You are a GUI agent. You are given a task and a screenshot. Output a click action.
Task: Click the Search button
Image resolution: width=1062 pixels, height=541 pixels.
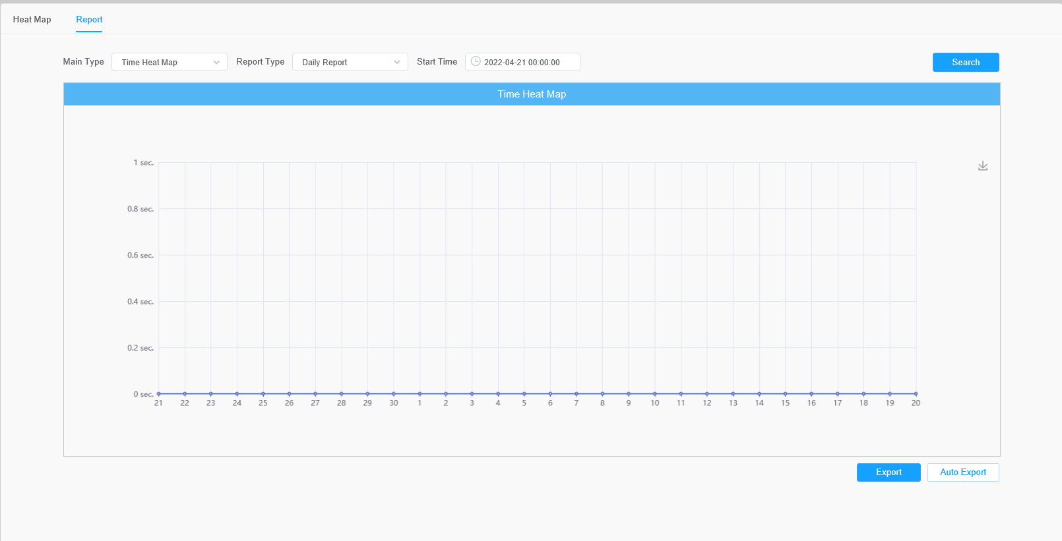pyautogui.click(x=966, y=62)
